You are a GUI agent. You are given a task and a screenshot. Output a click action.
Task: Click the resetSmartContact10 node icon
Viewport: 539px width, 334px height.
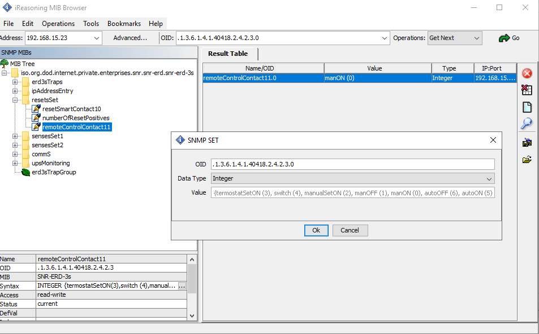coord(36,109)
